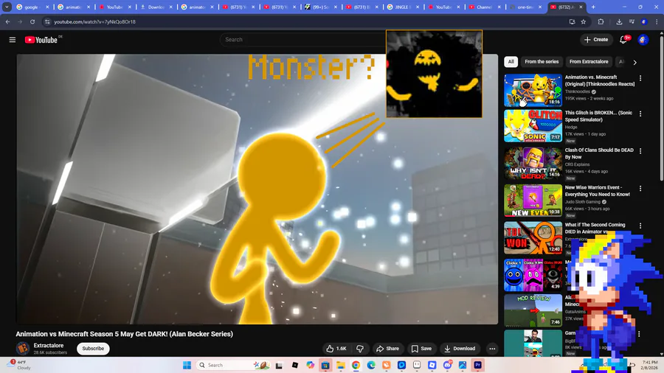This screenshot has width=664, height=373.
Task: Open Microsoft Edge from taskbar
Action: pos(371,365)
